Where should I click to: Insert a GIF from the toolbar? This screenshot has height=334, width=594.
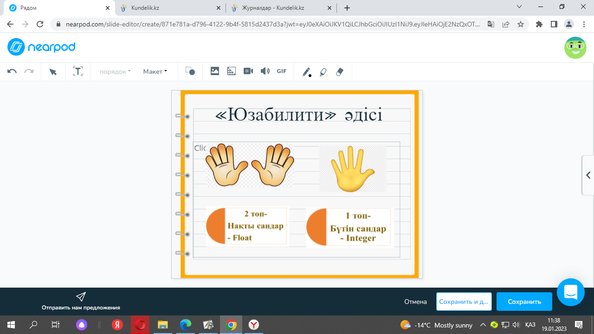coord(282,71)
